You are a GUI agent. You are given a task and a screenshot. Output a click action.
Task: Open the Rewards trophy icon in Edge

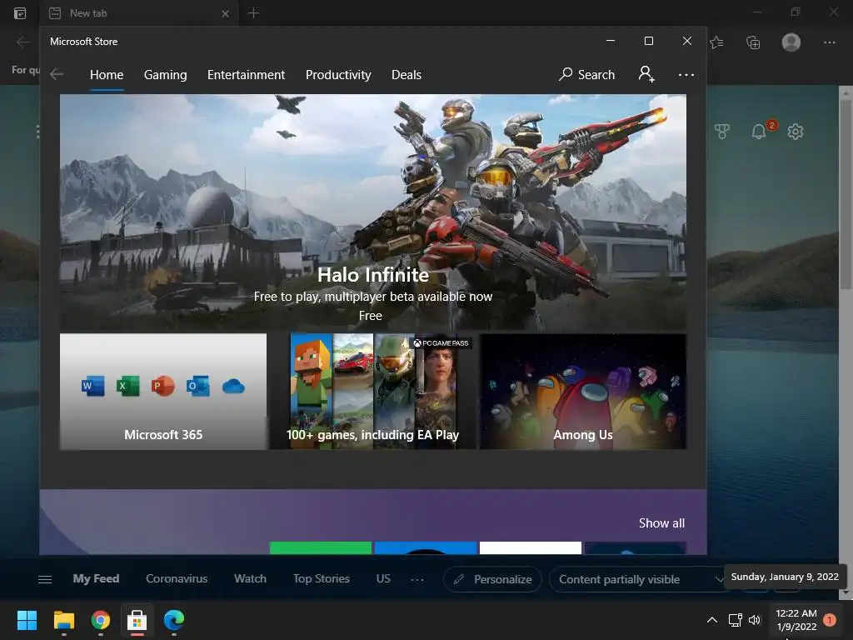[x=722, y=131]
